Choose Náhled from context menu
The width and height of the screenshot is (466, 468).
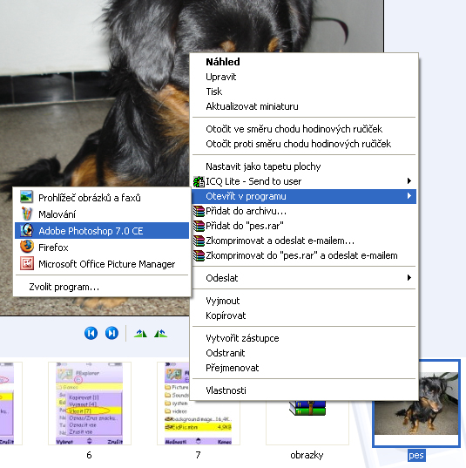(304, 62)
